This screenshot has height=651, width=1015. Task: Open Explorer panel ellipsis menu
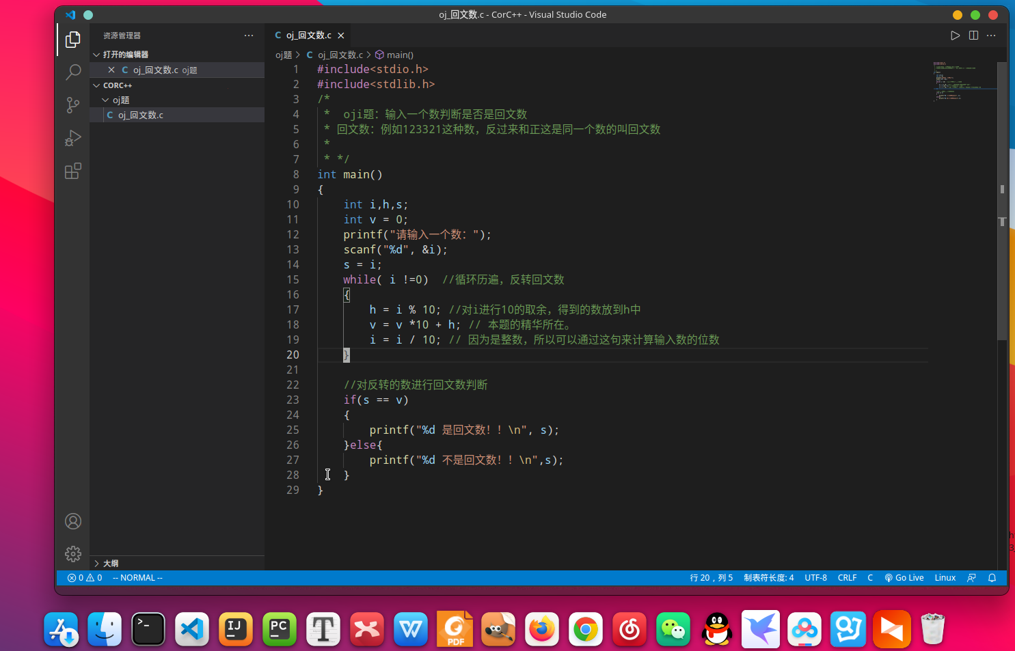coord(249,36)
